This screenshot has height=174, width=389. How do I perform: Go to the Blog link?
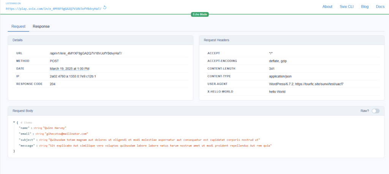point(365,7)
